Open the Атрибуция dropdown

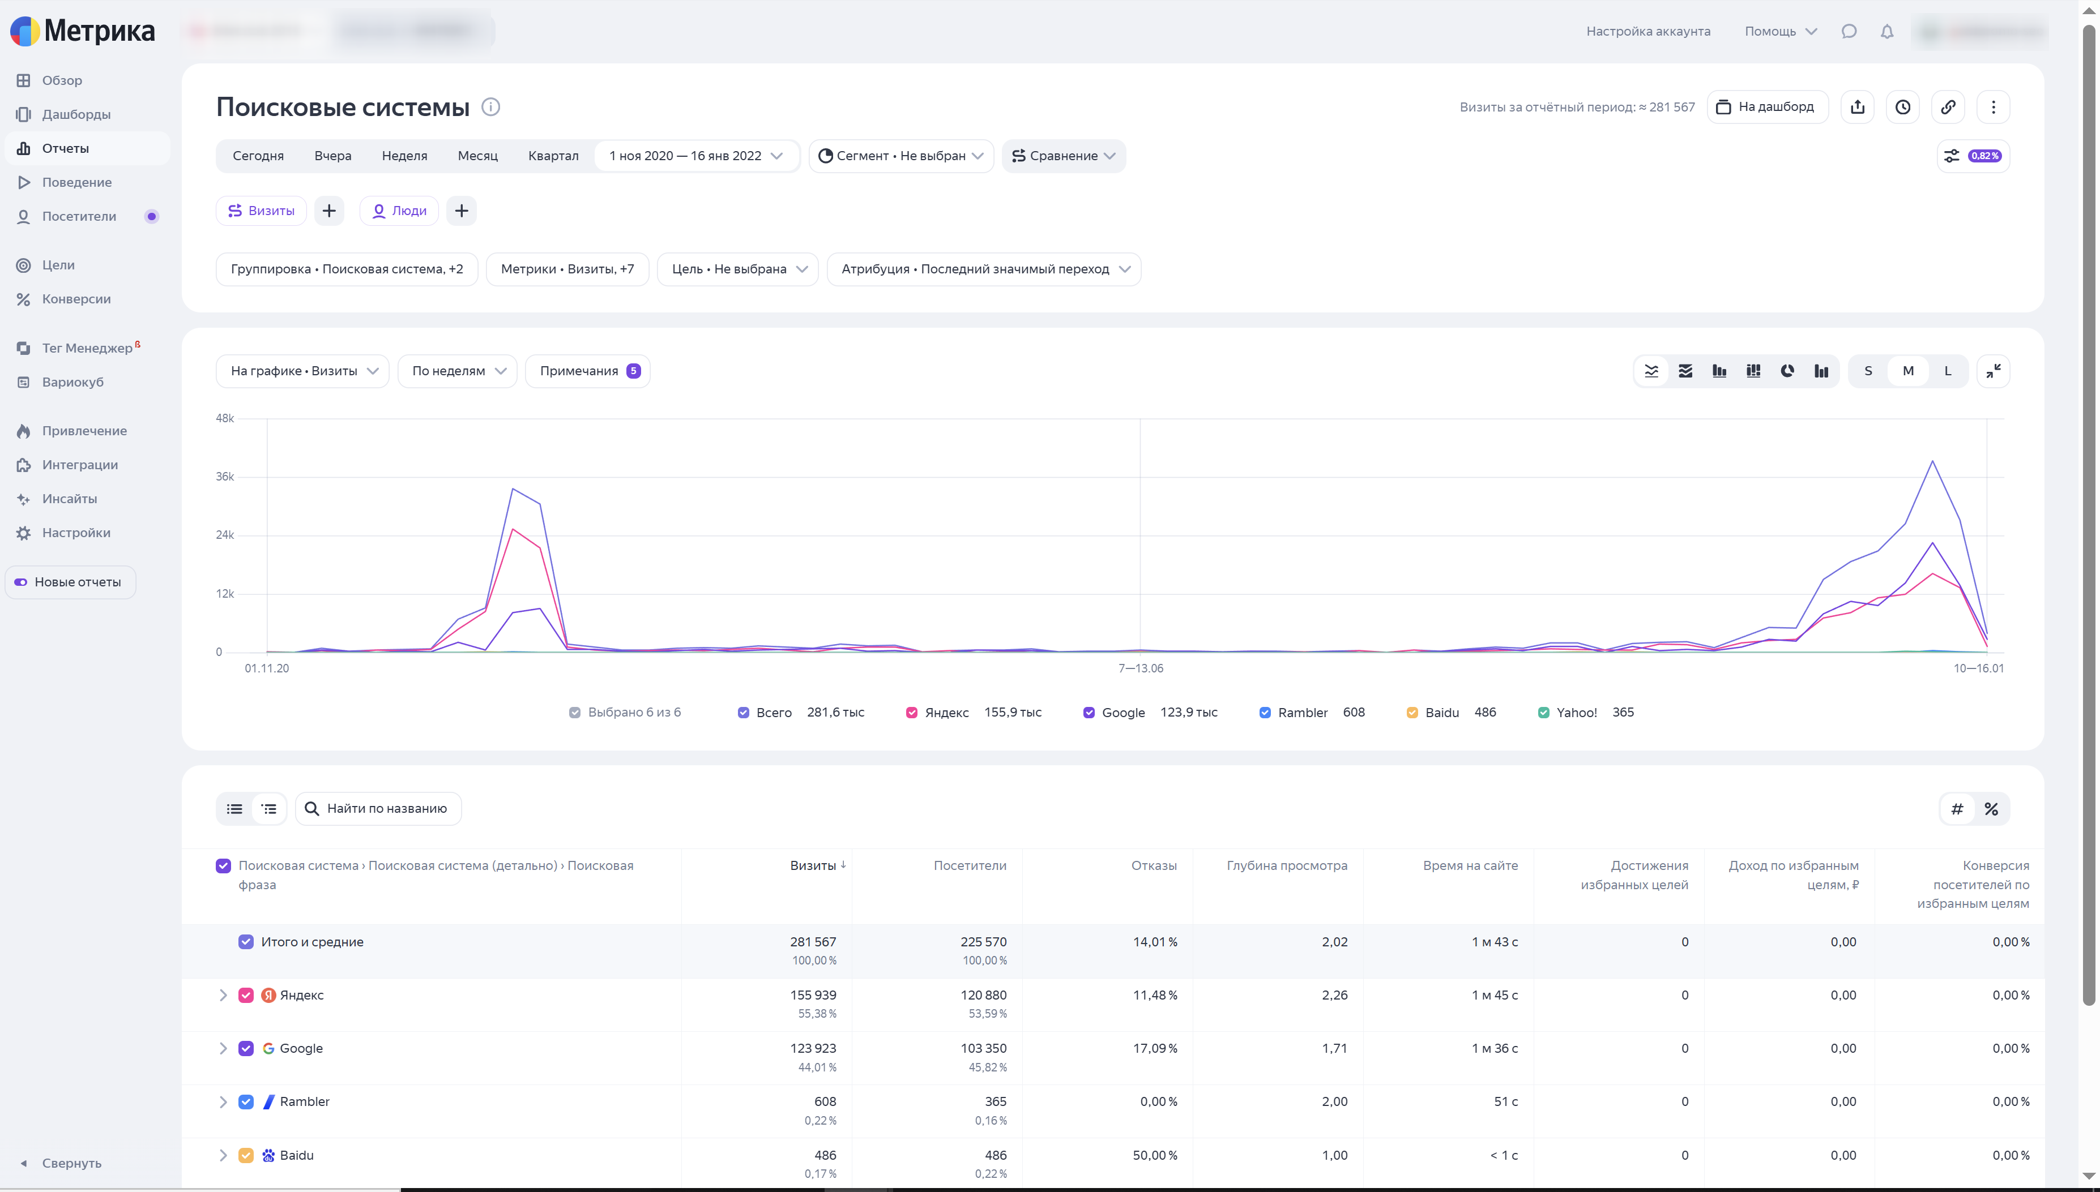point(984,269)
